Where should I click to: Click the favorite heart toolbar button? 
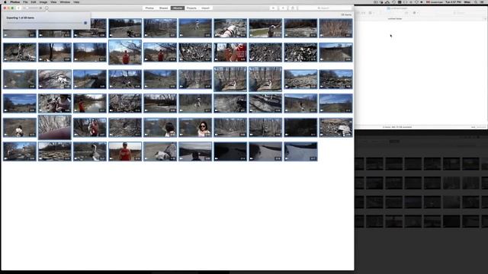273,8
